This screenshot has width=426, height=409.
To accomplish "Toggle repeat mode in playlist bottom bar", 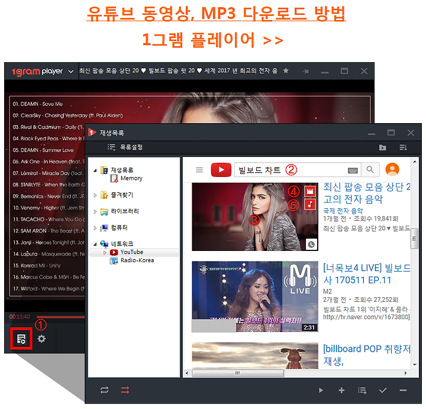I will (104, 390).
